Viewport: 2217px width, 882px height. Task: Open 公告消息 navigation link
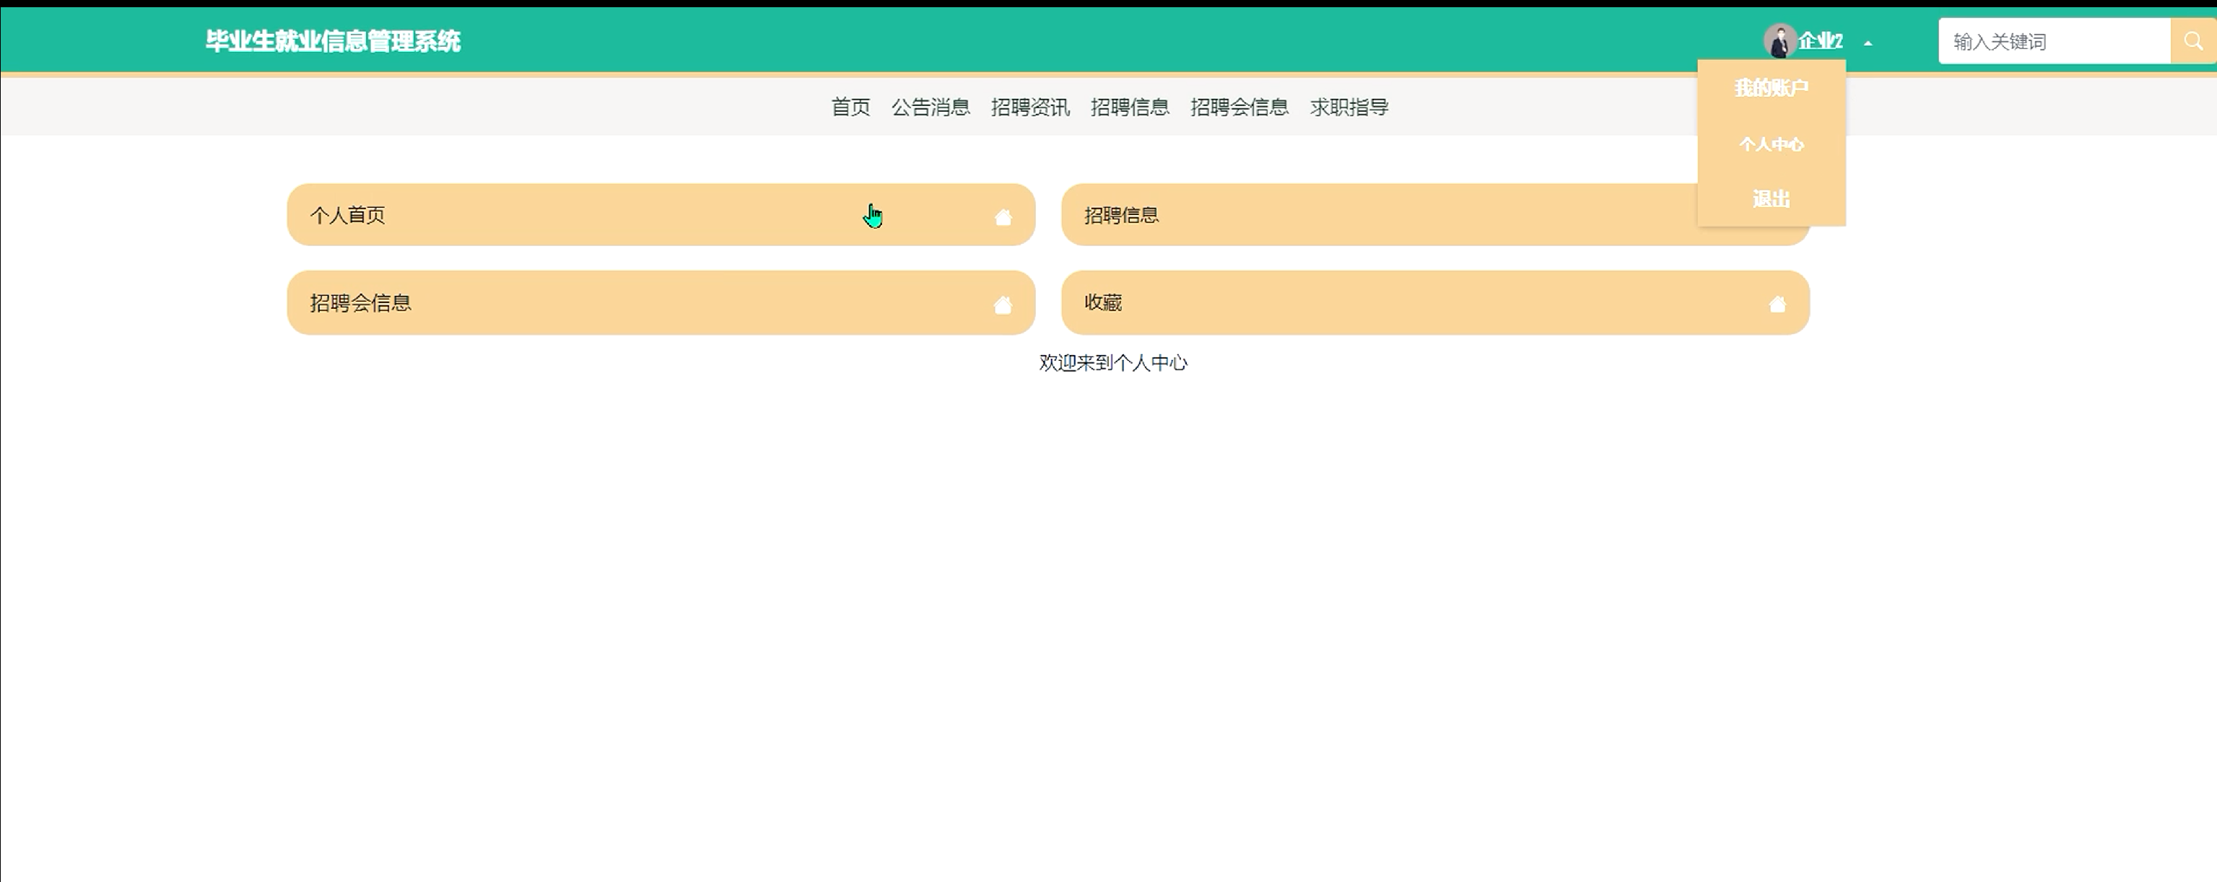(x=931, y=108)
